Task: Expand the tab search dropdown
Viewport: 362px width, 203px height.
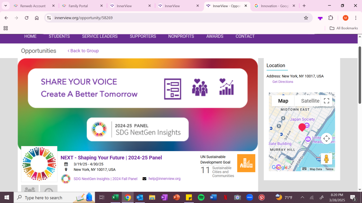Action: point(6,6)
